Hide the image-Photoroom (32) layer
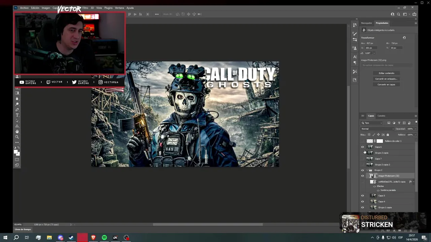 (x=363, y=176)
